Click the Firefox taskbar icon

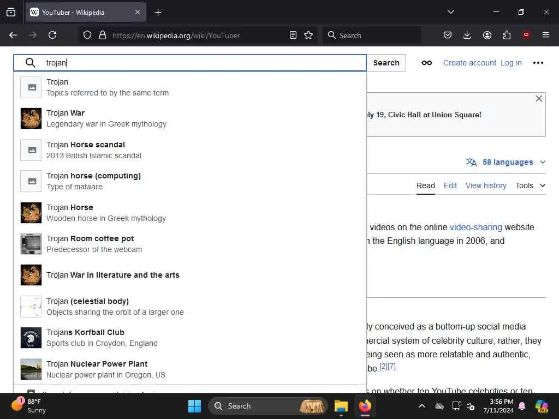(x=365, y=406)
